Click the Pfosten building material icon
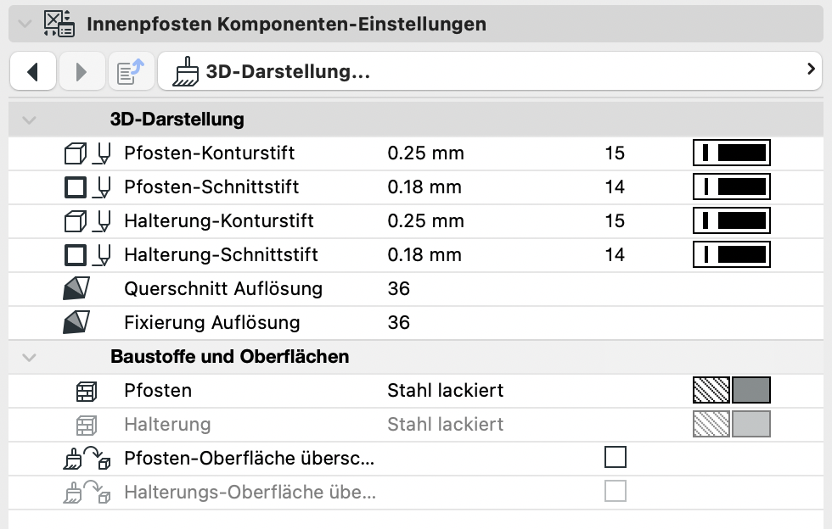This screenshot has width=832, height=529. tap(87, 391)
